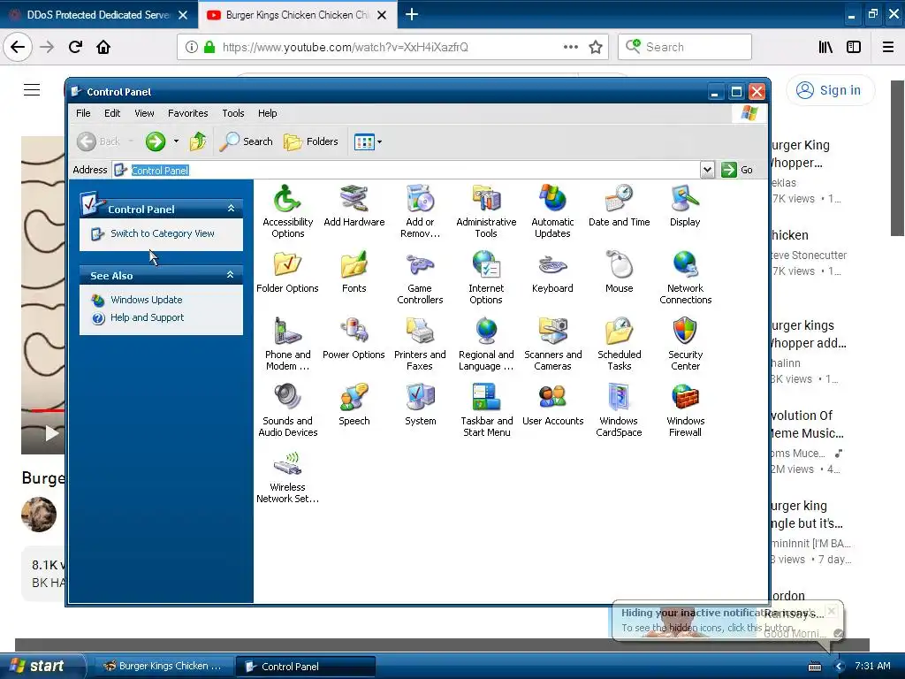Click the browser Search field
905x679 pixels.
(685, 47)
